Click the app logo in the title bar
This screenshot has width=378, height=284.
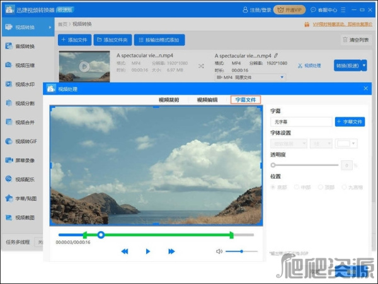pyautogui.click(x=9, y=9)
